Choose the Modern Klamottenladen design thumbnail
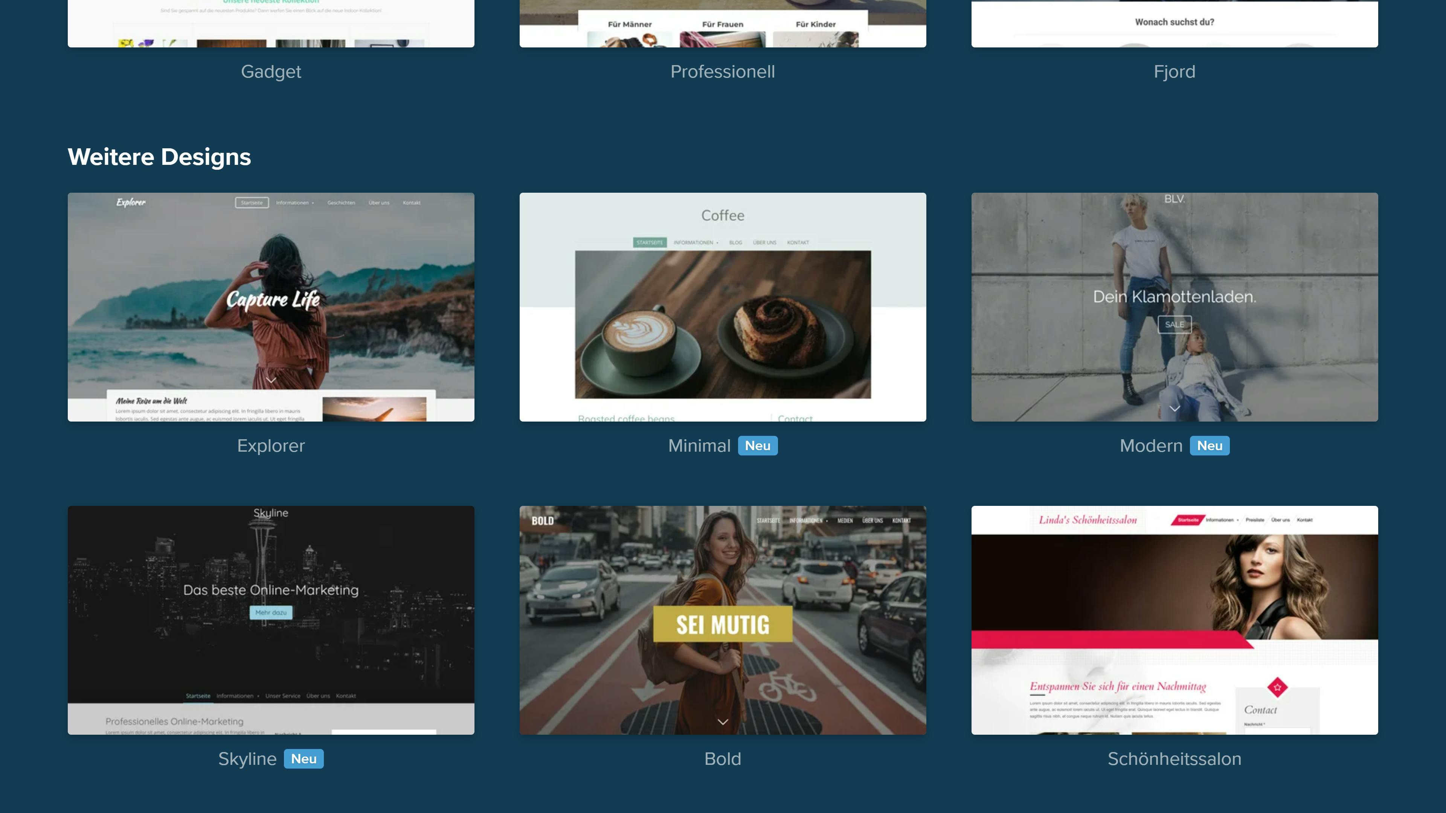Viewport: 1446px width, 813px height. (x=1174, y=307)
